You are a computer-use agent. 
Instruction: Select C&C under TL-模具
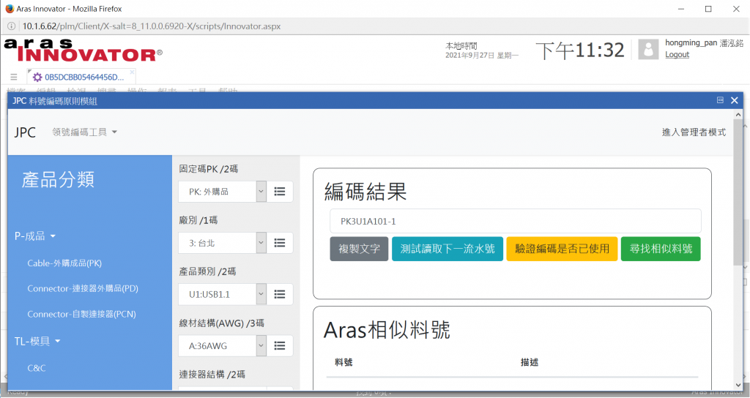37,368
